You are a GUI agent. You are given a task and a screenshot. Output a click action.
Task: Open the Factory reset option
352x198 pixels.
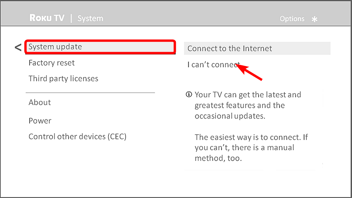click(x=51, y=63)
